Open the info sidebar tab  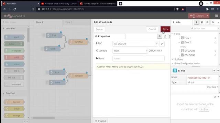(181, 22)
